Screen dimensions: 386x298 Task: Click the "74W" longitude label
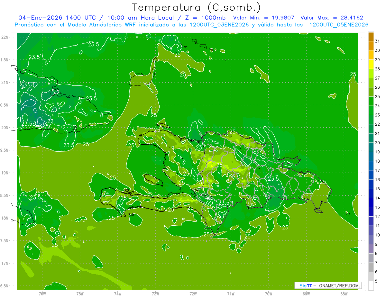[117, 293]
